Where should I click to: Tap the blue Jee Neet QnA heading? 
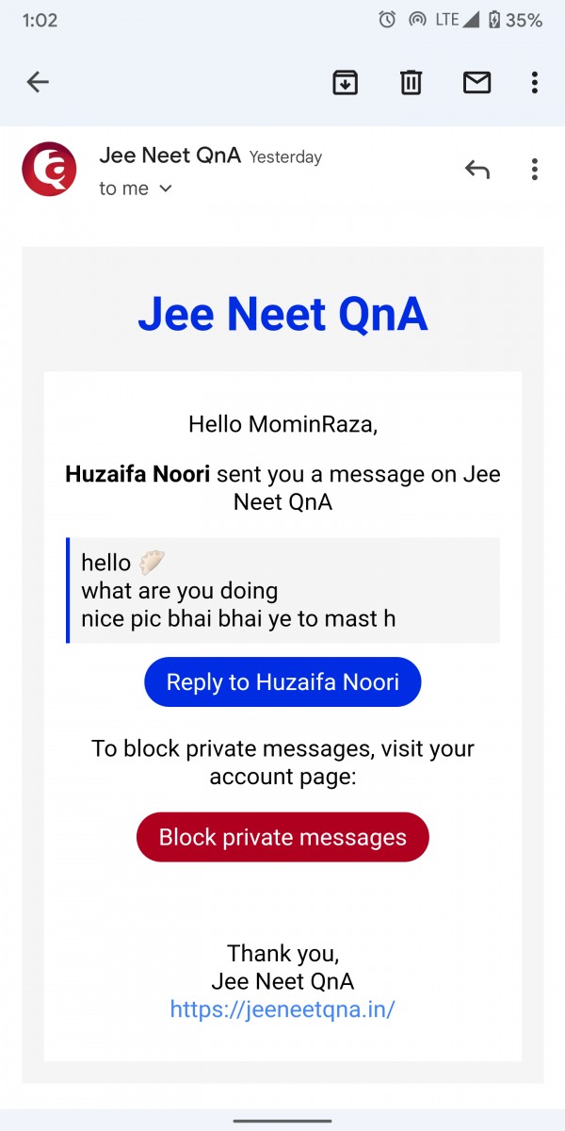coord(282,314)
